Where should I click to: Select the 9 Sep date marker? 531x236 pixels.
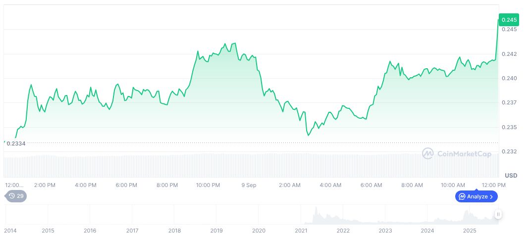click(x=249, y=185)
